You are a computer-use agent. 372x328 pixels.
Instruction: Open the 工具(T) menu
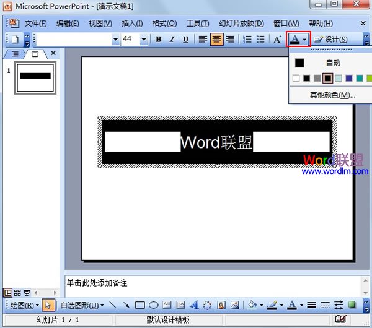pyautogui.click(x=198, y=24)
